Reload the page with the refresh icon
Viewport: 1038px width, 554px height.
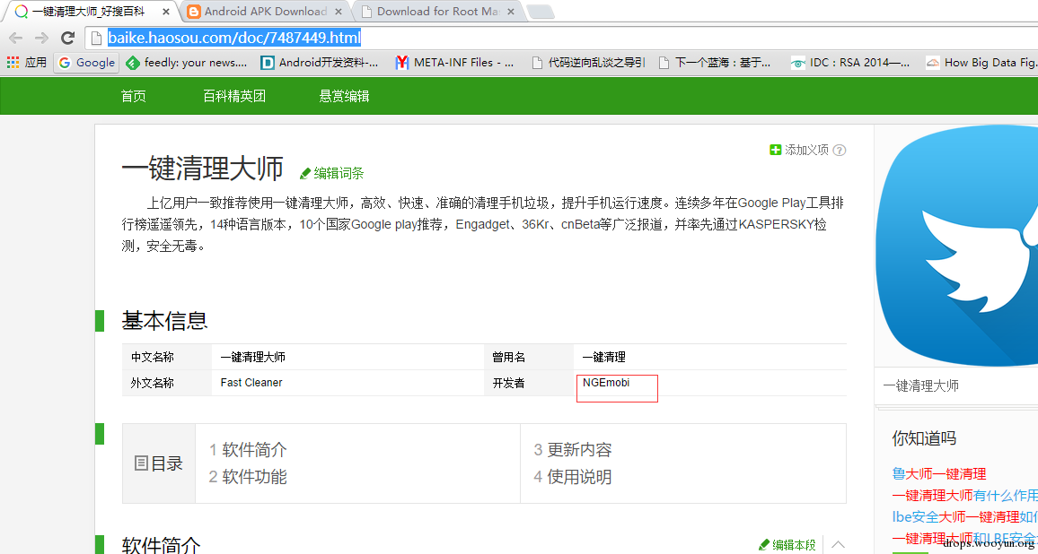(x=67, y=38)
